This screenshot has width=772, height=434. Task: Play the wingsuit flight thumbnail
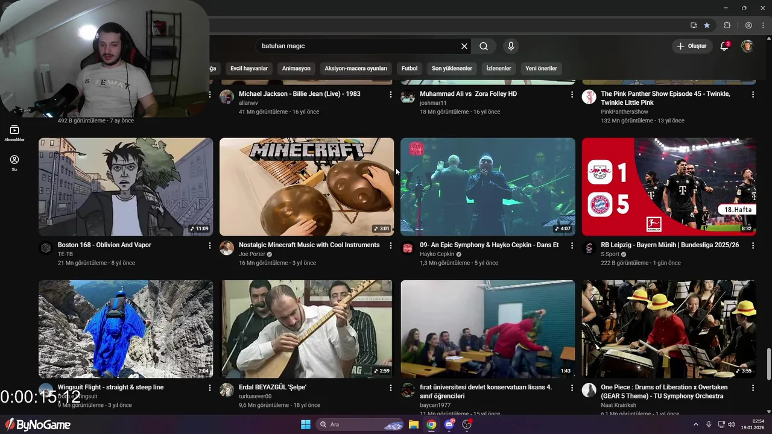[x=125, y=329]
